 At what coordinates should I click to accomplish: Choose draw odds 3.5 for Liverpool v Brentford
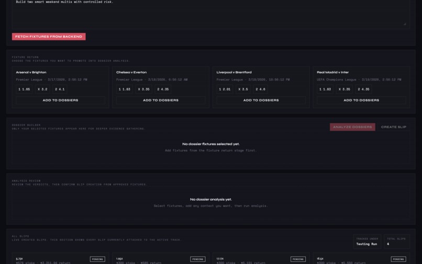point(243,89)
